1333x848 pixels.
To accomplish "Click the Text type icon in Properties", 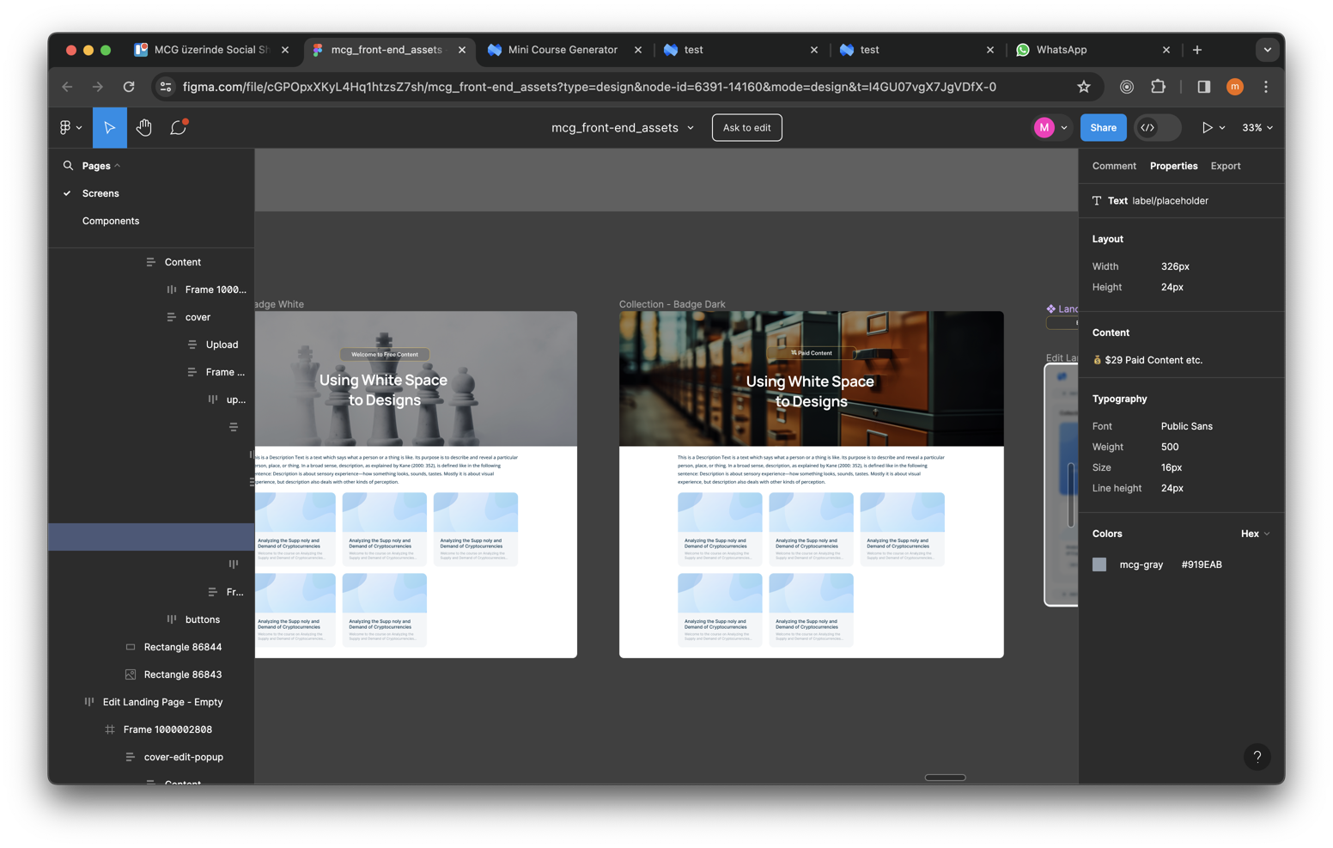I will [x=1097, y=200].
